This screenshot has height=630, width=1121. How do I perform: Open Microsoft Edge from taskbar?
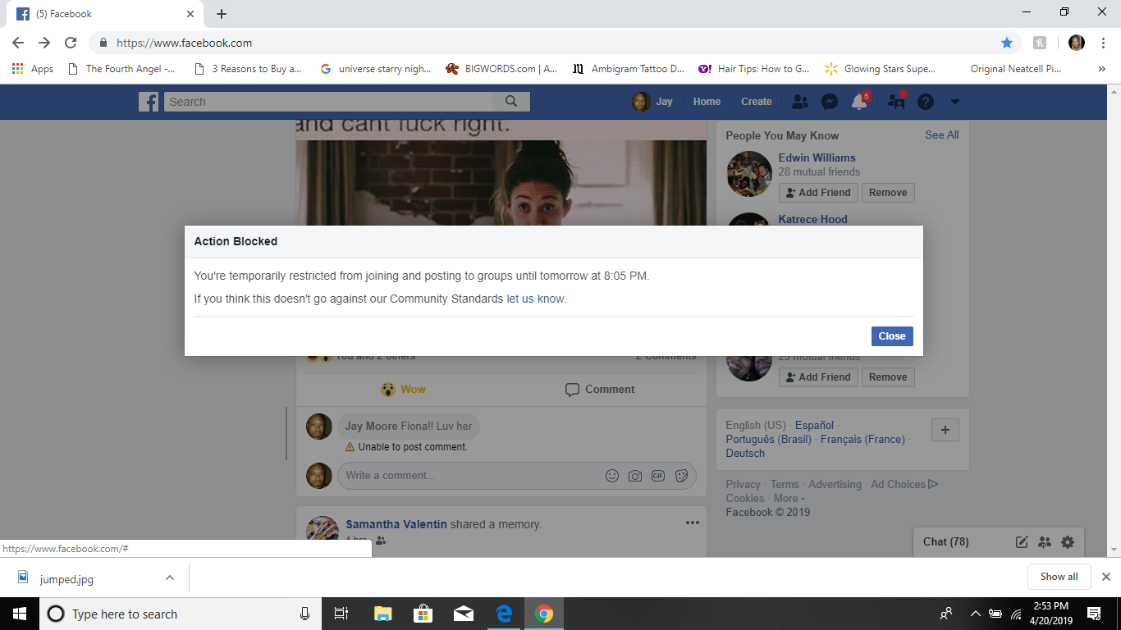tap(504, 614)
